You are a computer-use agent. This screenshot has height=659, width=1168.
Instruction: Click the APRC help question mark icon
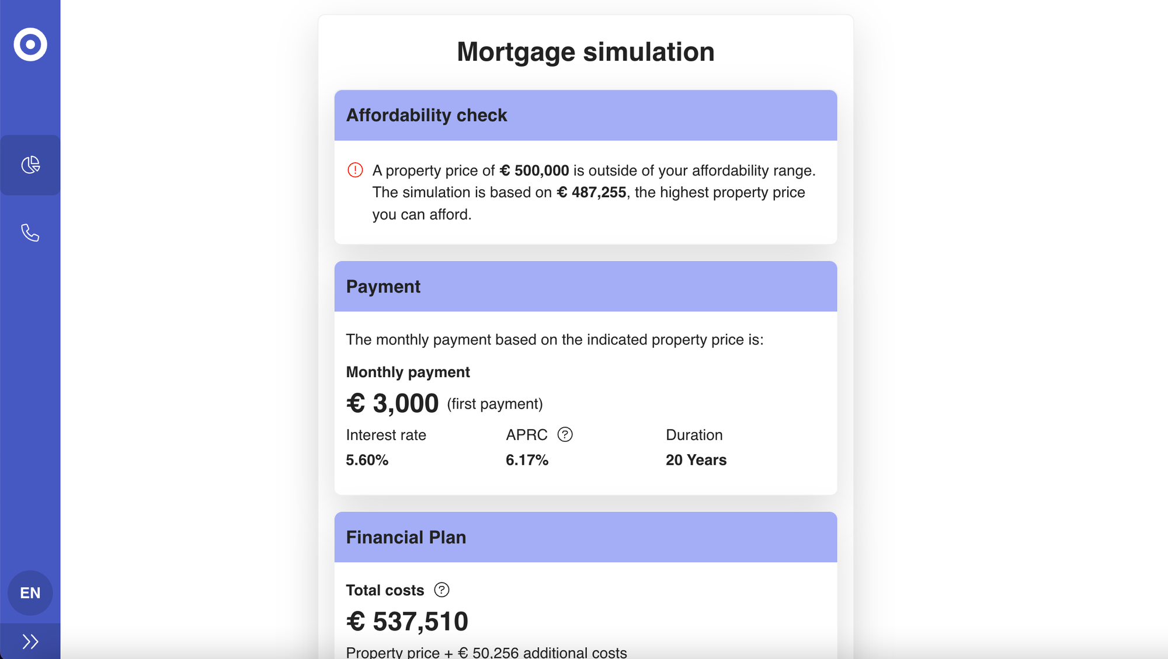(x=565, y=435)
